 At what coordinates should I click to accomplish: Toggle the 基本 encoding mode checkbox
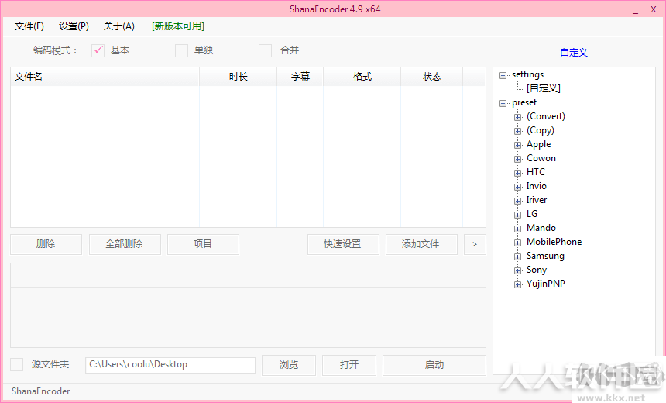tap(98, 50)
